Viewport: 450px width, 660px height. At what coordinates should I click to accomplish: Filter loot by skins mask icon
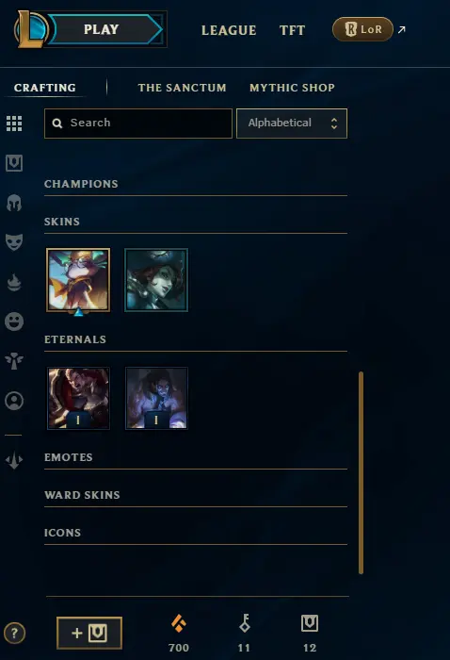coord(14,242)
